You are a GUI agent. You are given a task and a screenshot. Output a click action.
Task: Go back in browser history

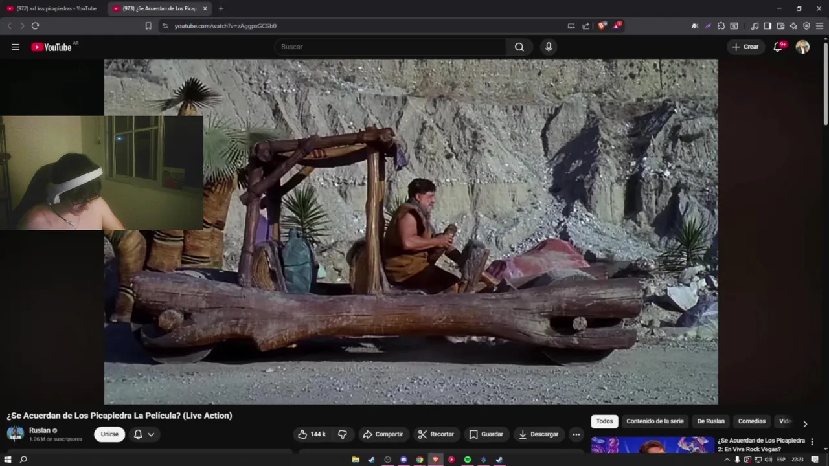point(9,26)
